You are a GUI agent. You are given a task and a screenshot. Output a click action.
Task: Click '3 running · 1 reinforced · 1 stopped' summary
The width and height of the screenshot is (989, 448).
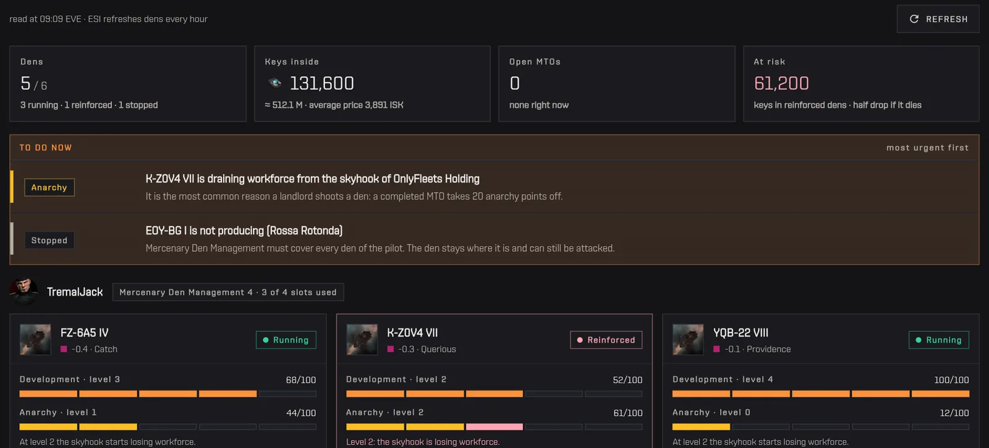pos(89,105)
